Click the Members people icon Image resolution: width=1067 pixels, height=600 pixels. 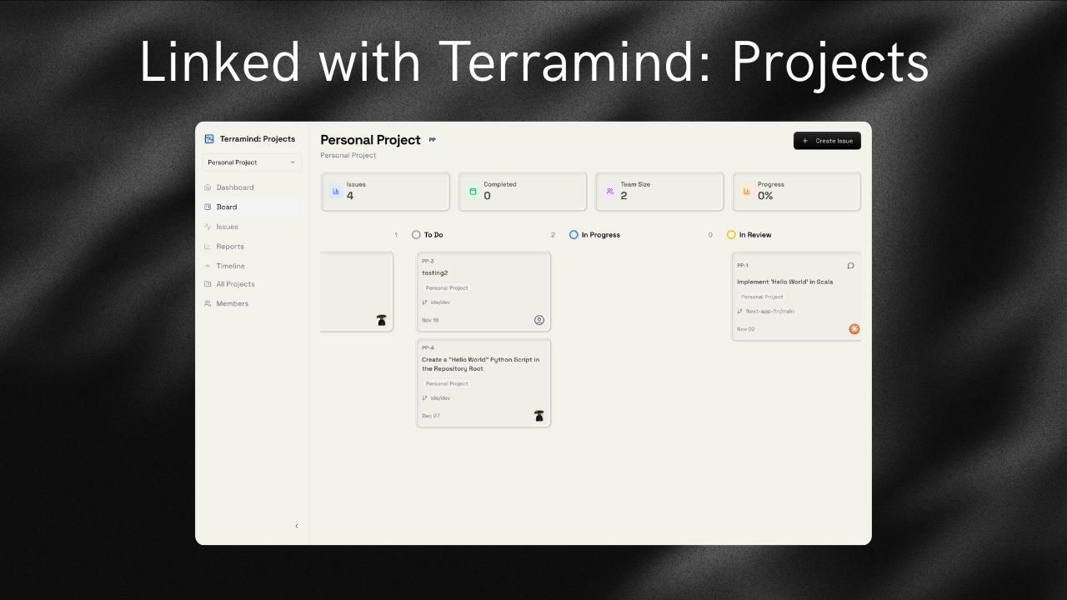point(208,303)
